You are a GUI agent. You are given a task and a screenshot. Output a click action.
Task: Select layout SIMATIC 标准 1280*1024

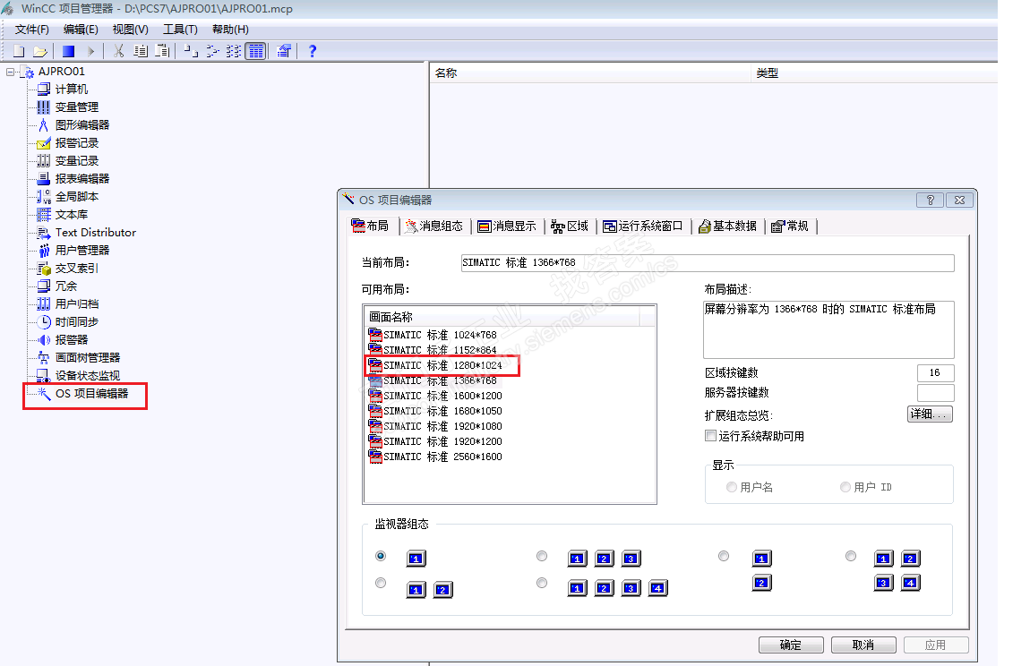435,365
